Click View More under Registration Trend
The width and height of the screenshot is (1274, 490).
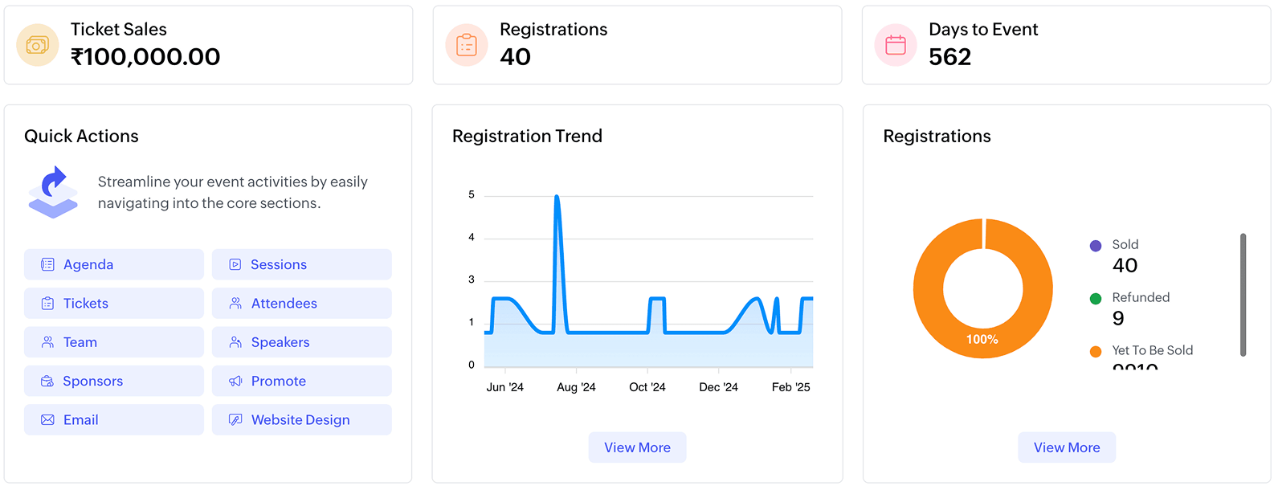(x=637, y=447)
